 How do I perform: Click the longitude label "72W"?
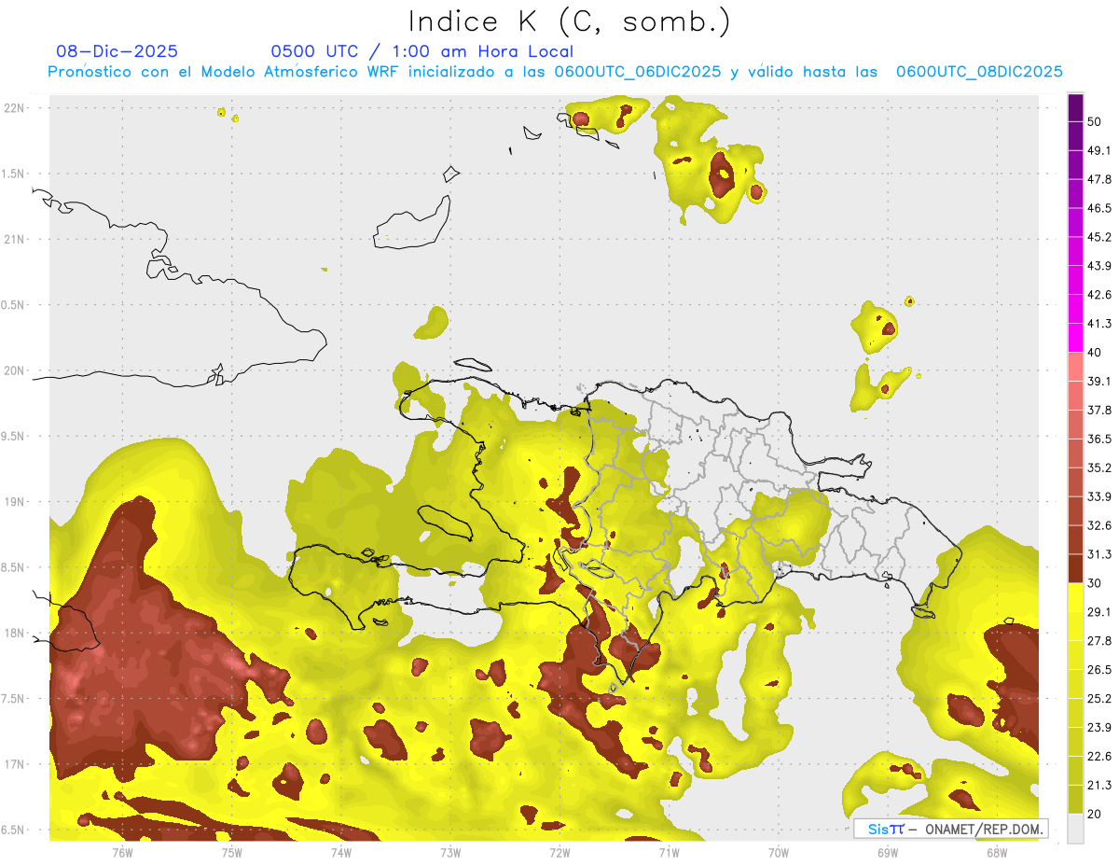pos(559,852)
